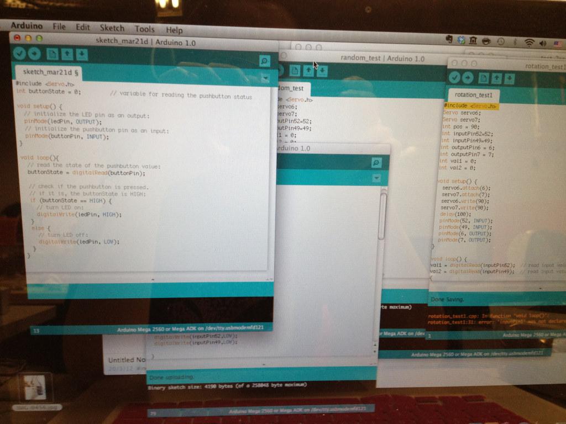
Task: Select the rotation_test1 tab
Action: click(473, 95)
